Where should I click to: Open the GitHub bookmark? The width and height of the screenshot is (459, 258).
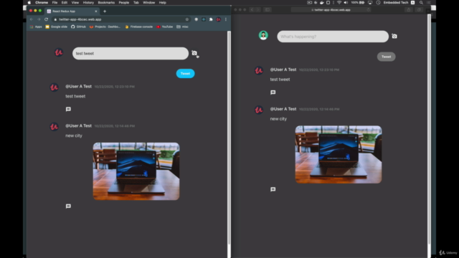[x=78, y=27]
